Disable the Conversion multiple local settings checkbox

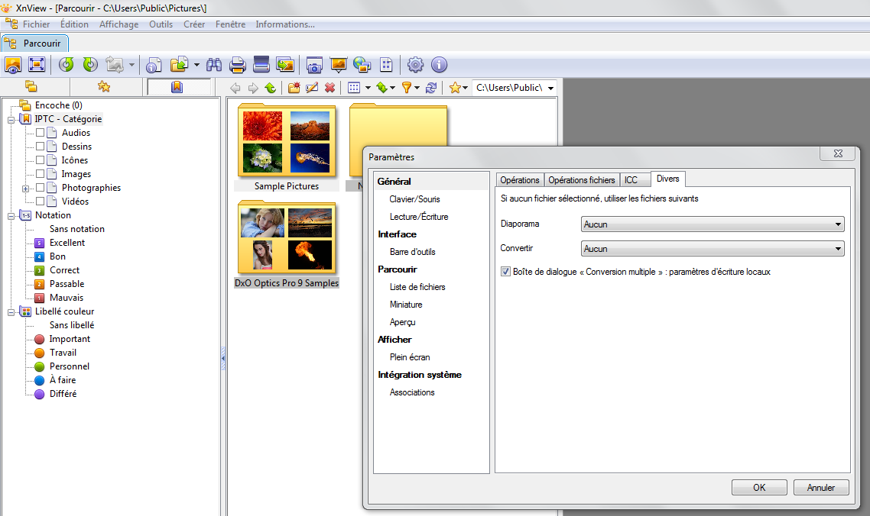(x=505, y=271)
